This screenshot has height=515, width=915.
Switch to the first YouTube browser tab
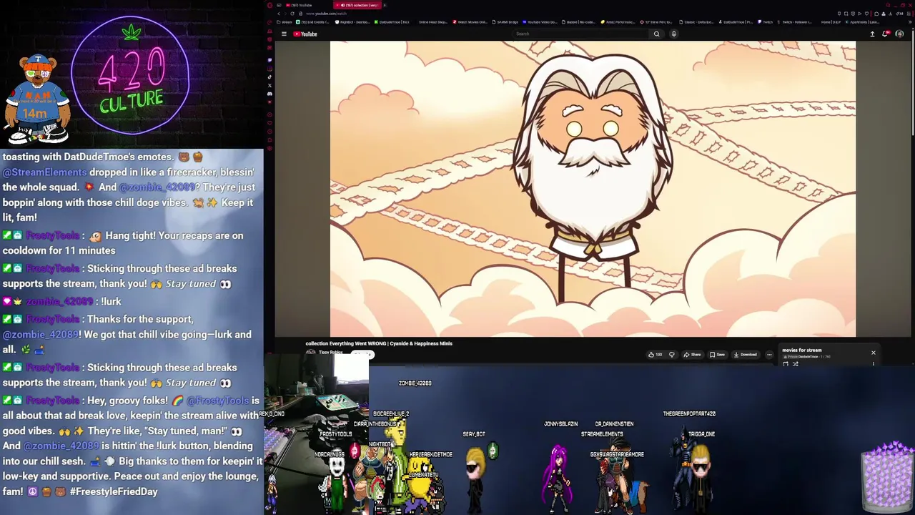(300, 5)
